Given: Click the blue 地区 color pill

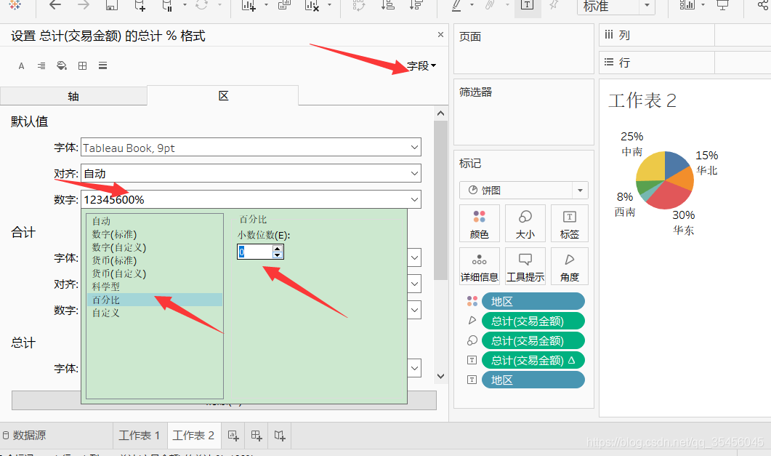Looking at the screenshot, I should (x=533, y=301).
